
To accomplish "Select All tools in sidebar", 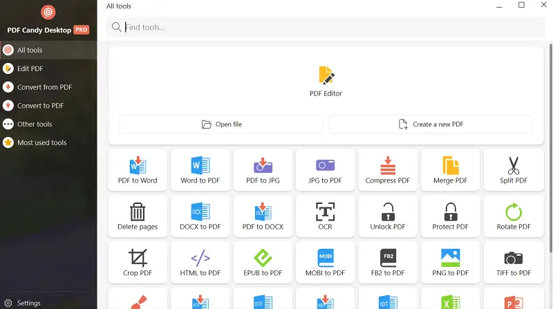I will 48,50.
